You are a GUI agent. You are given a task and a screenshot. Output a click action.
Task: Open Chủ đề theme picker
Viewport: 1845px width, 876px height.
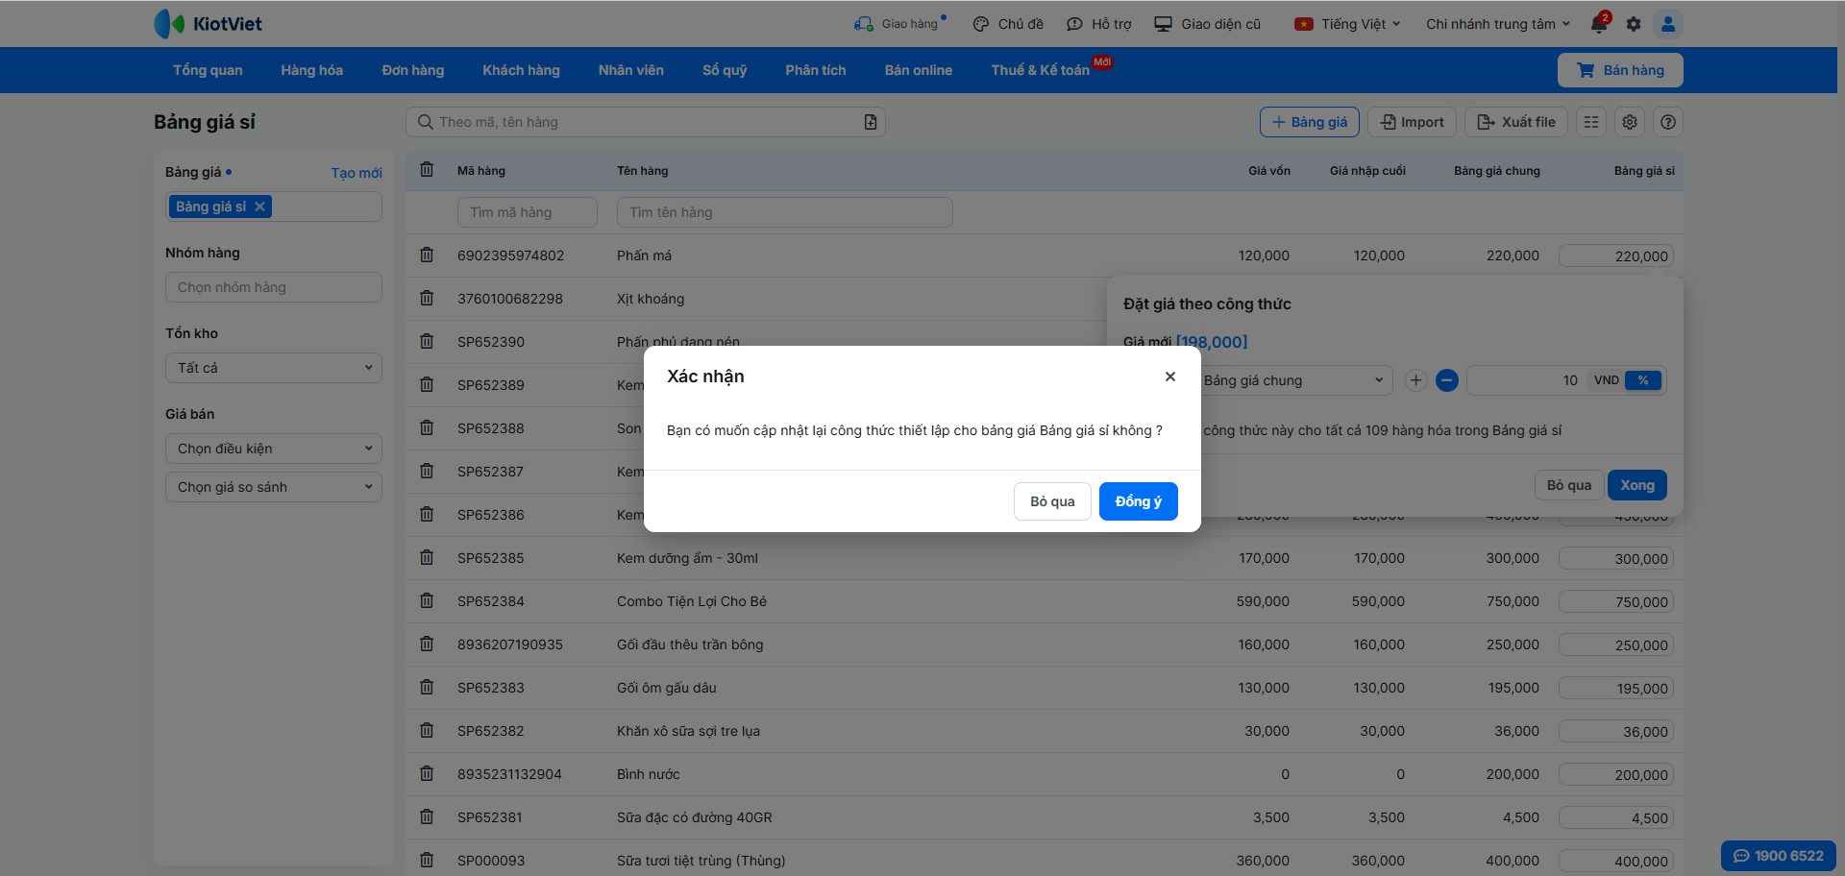(x=1008, y=24)
